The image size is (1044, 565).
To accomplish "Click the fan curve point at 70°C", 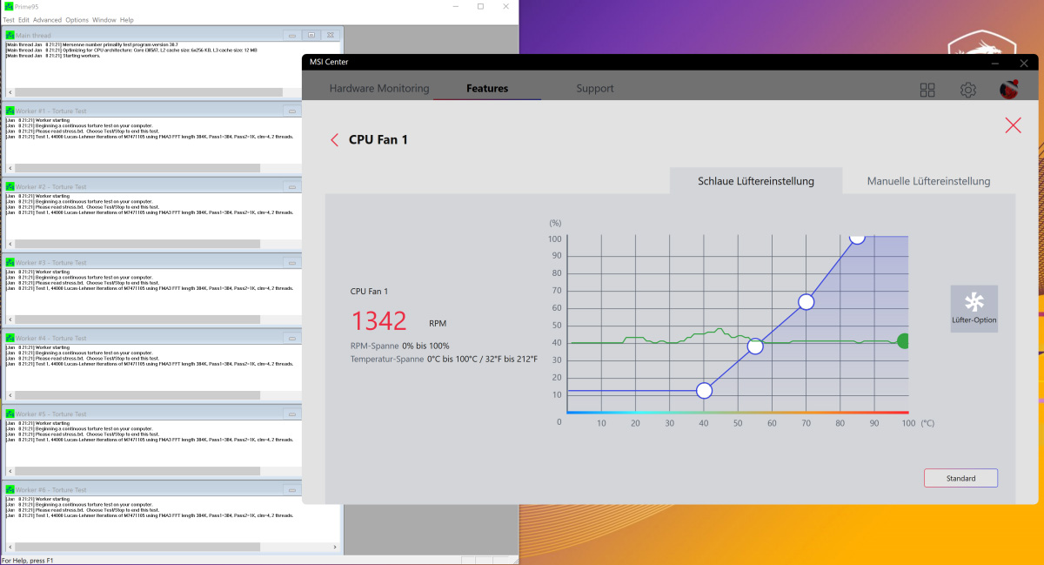I will (806, 302).
